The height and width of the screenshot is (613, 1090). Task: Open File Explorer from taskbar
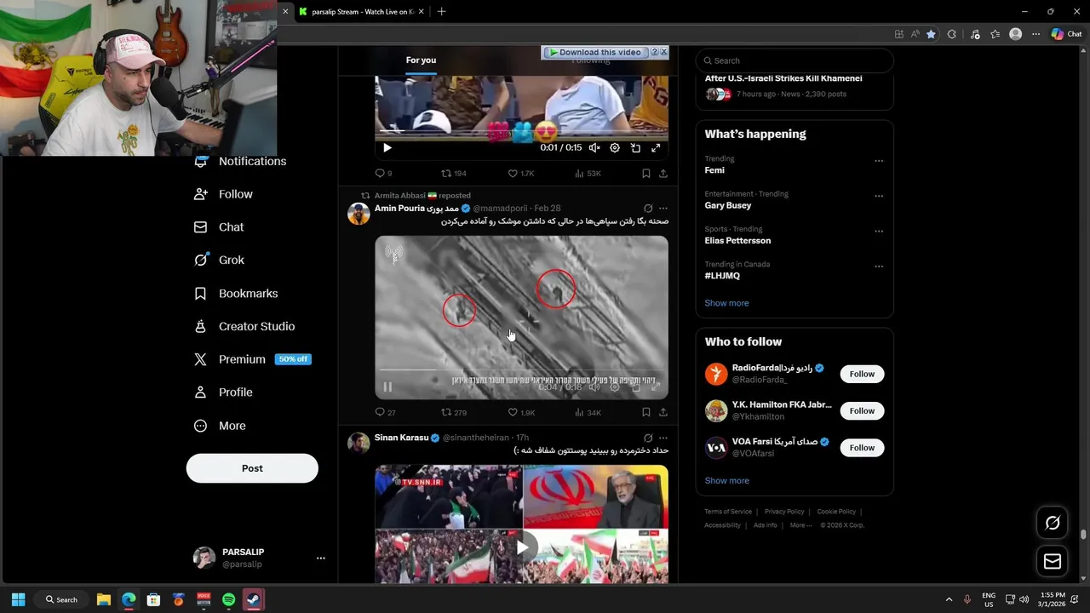coord(104,599)
